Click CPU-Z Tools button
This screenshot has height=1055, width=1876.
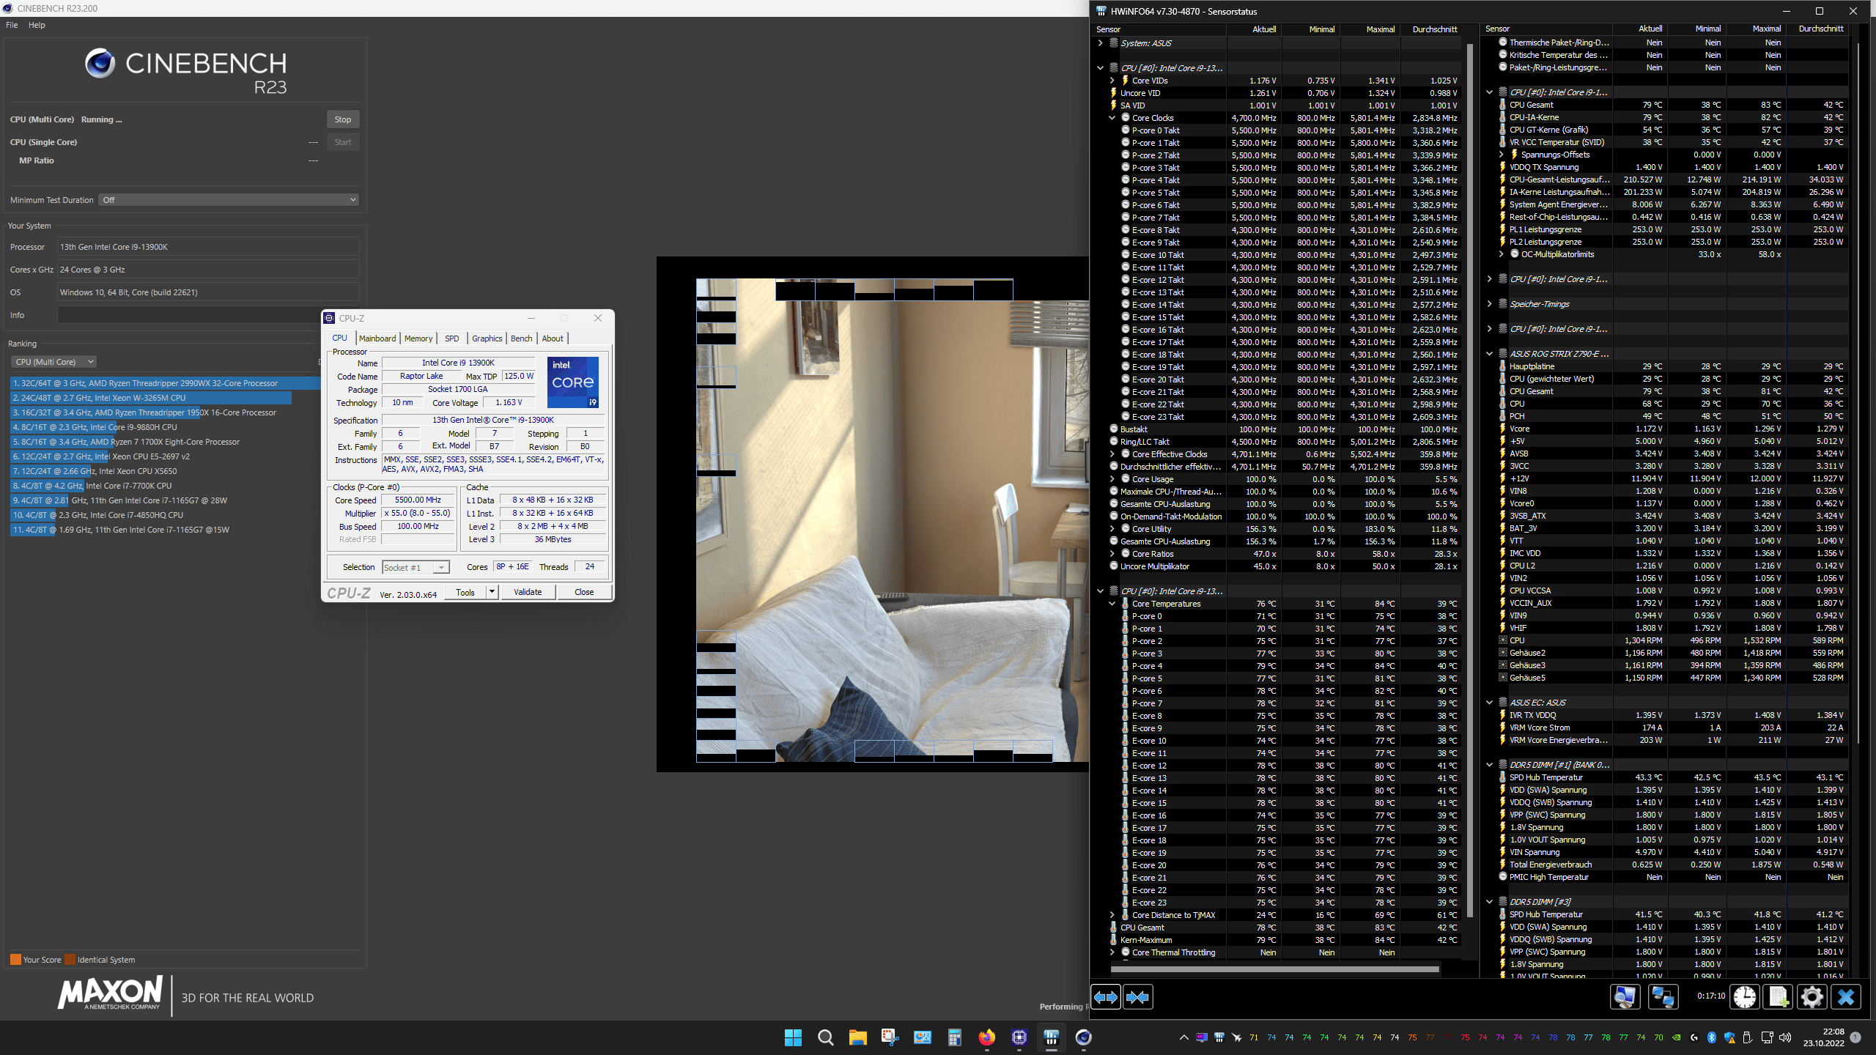tap(465, 592)
